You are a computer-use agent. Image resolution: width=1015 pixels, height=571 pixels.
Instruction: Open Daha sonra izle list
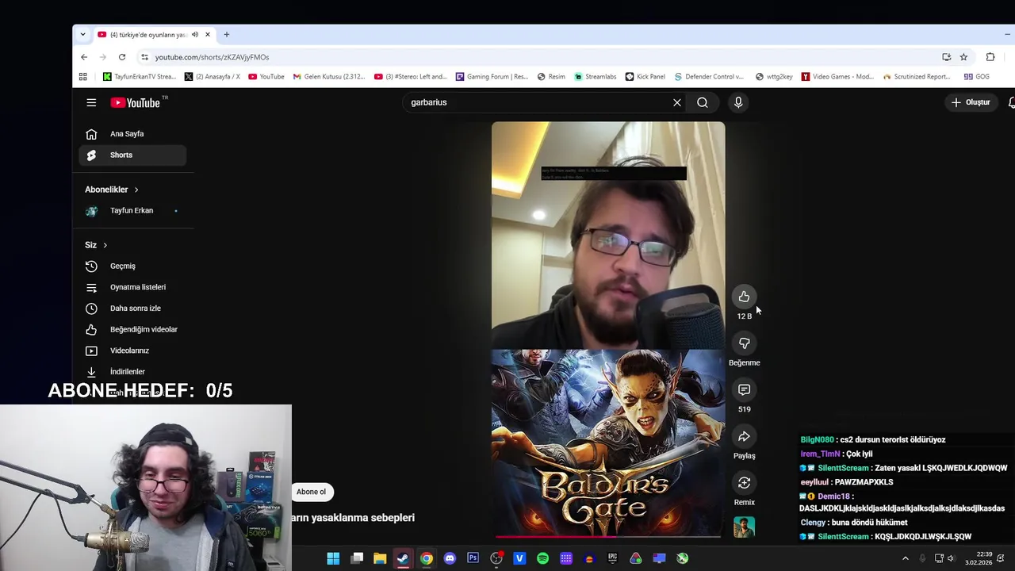(x=132, y=308)
